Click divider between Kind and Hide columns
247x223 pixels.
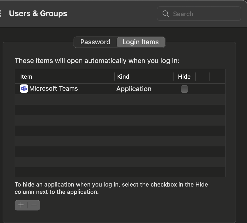tap(173, 77)
